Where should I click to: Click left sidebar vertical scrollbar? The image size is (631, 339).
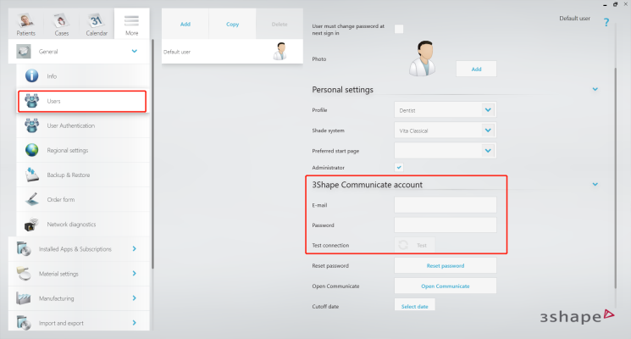coord(152,154)
